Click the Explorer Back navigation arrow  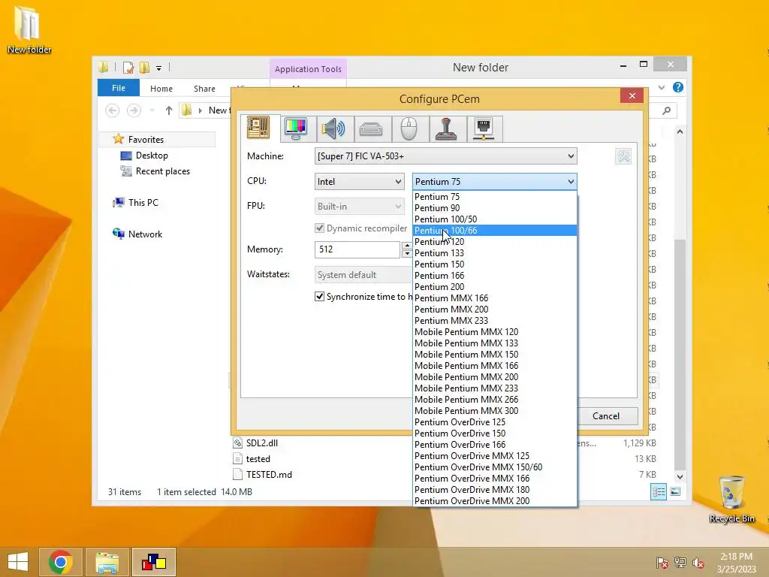point(113,110)
